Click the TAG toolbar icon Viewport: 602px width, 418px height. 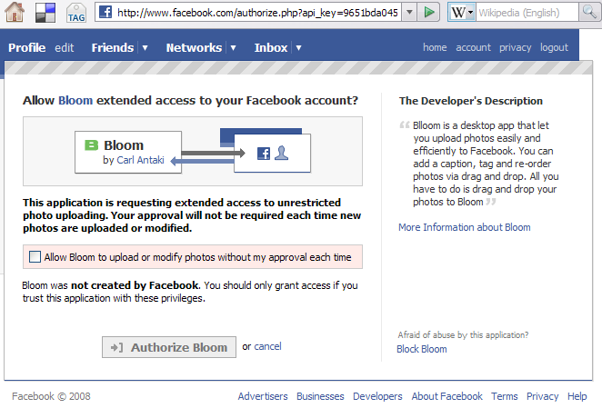pyautogui.click(x=76, y=13)
